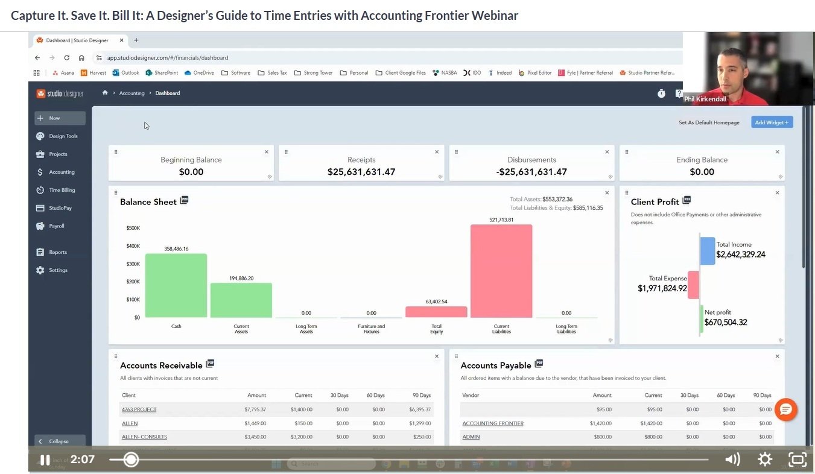Open ACCOUNTING FRONTIER vendor link
815x474 pixels.
tap(492, 423)
